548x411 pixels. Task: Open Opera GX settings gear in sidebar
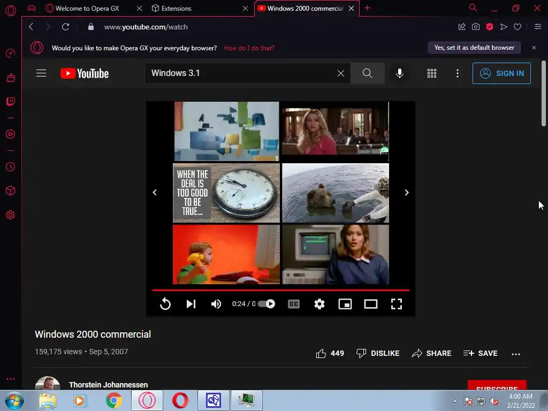11,215
